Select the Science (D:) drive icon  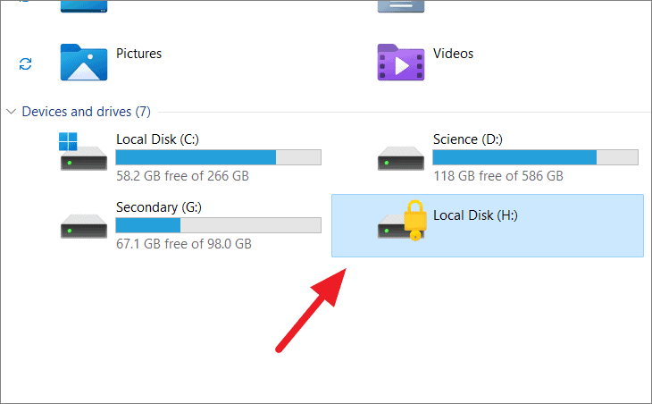pyautogui.click(x=401, y=158)
